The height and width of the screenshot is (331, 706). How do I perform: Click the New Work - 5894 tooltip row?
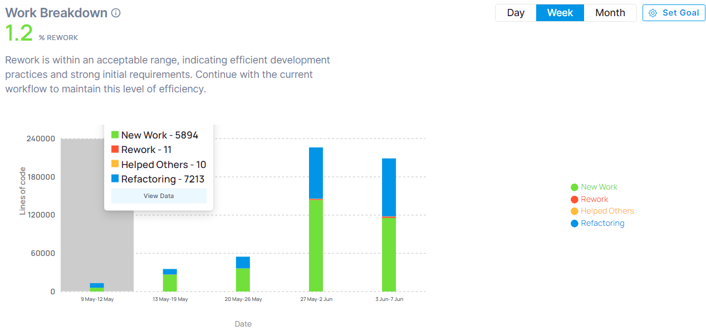coord(155,135)
